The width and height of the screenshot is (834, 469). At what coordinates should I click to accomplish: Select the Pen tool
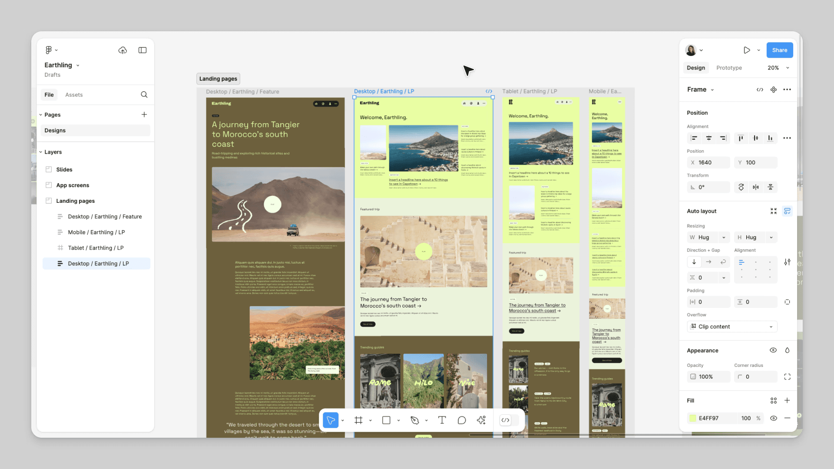416,420
